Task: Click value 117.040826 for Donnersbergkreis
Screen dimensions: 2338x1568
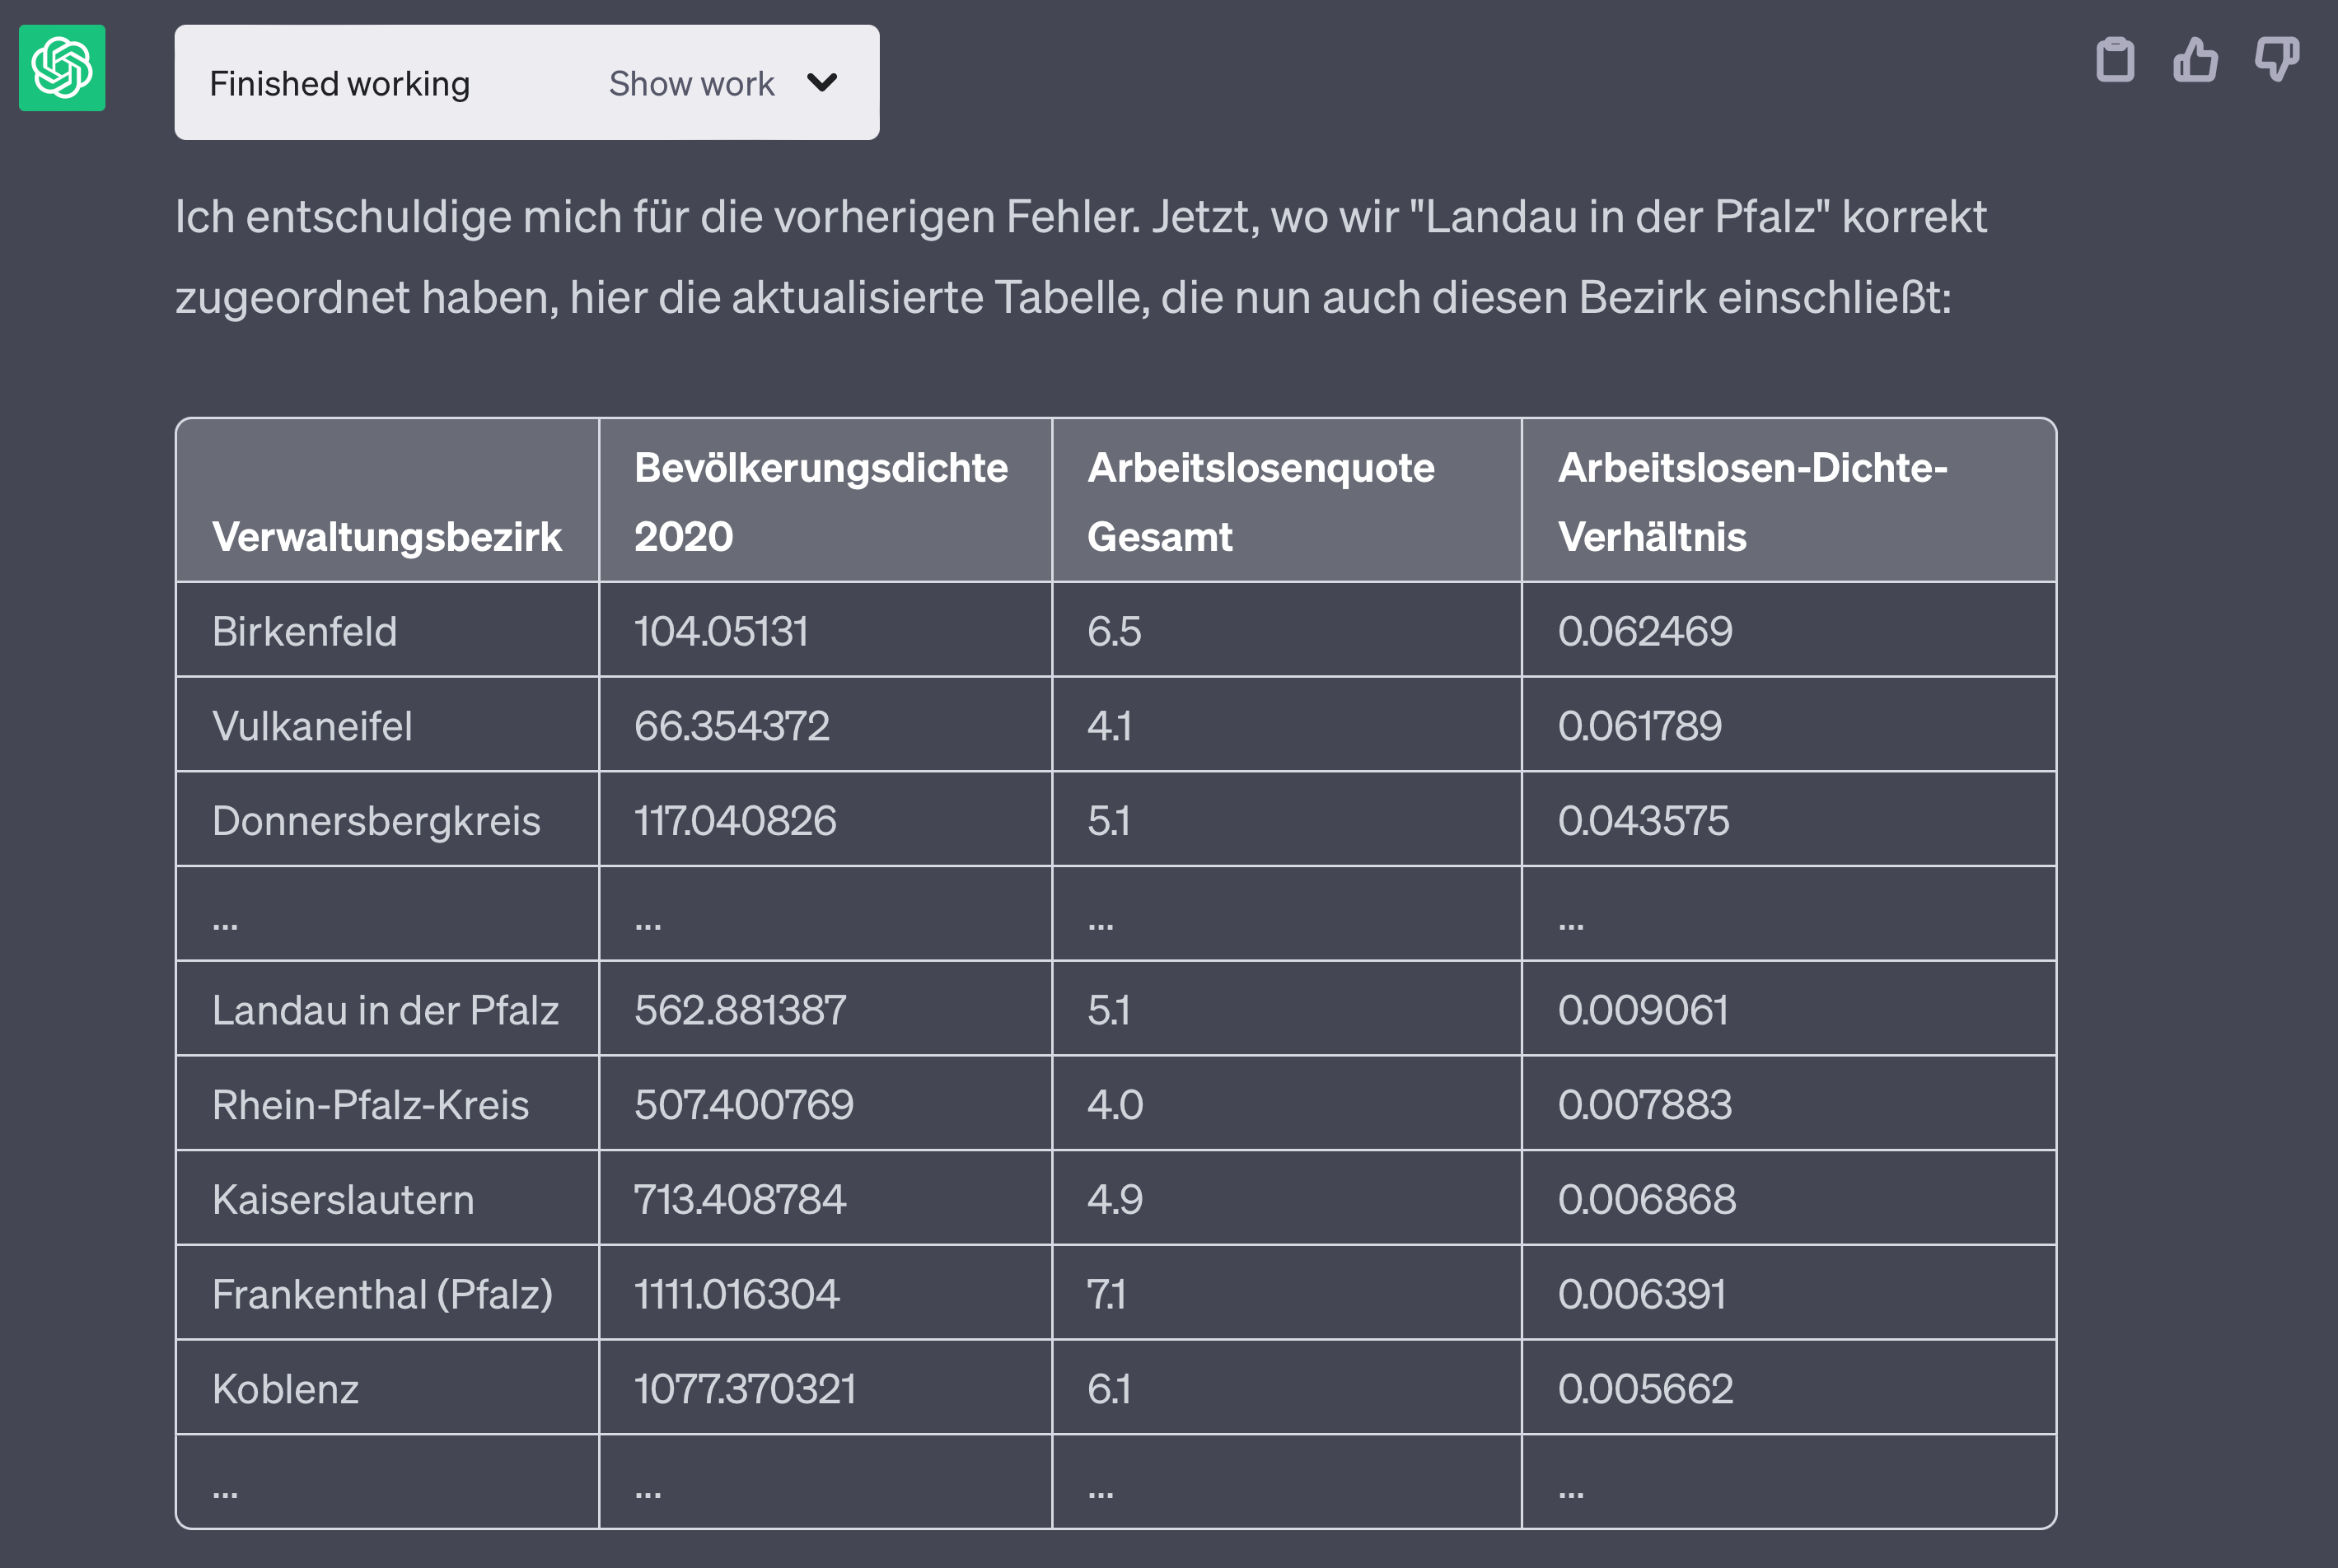Action: [x=734, y=821]
